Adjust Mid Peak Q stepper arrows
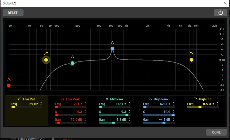Screen dimensions: 230x140 coord(129,112)
